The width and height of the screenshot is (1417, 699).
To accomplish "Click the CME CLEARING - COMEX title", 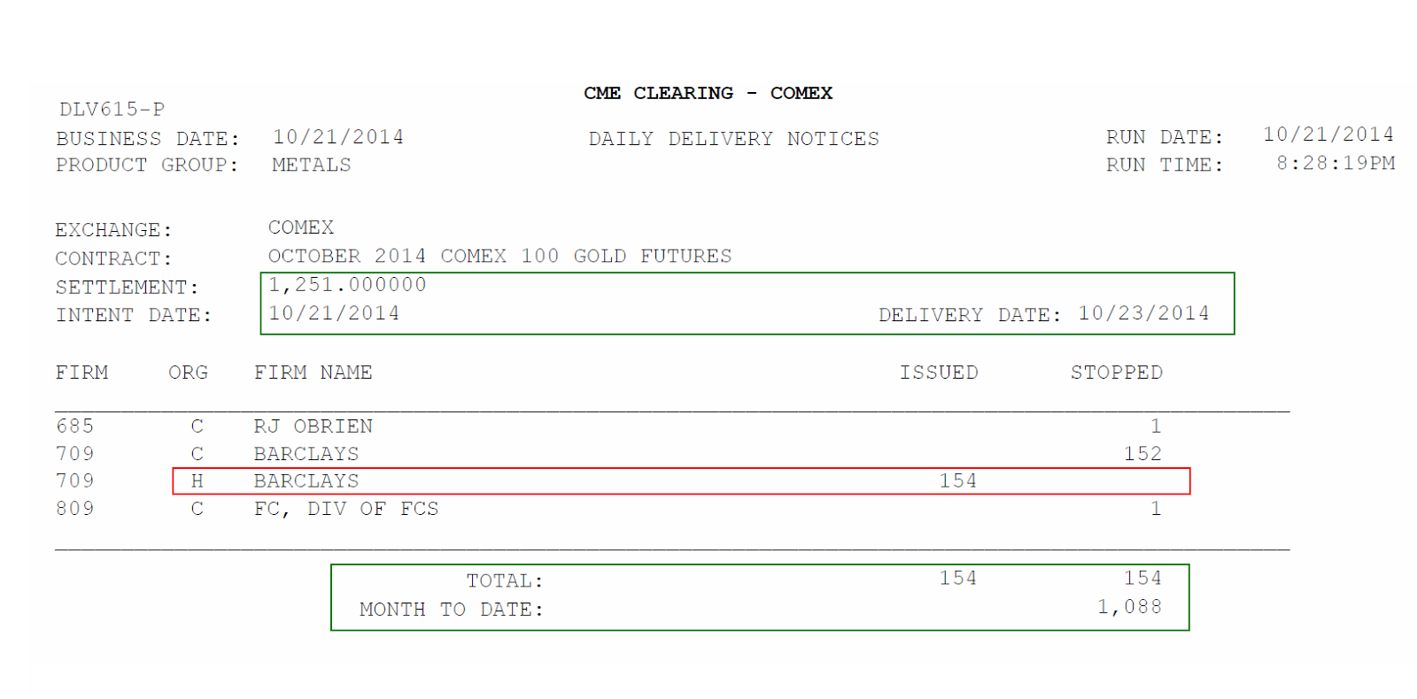I will 708,93.
